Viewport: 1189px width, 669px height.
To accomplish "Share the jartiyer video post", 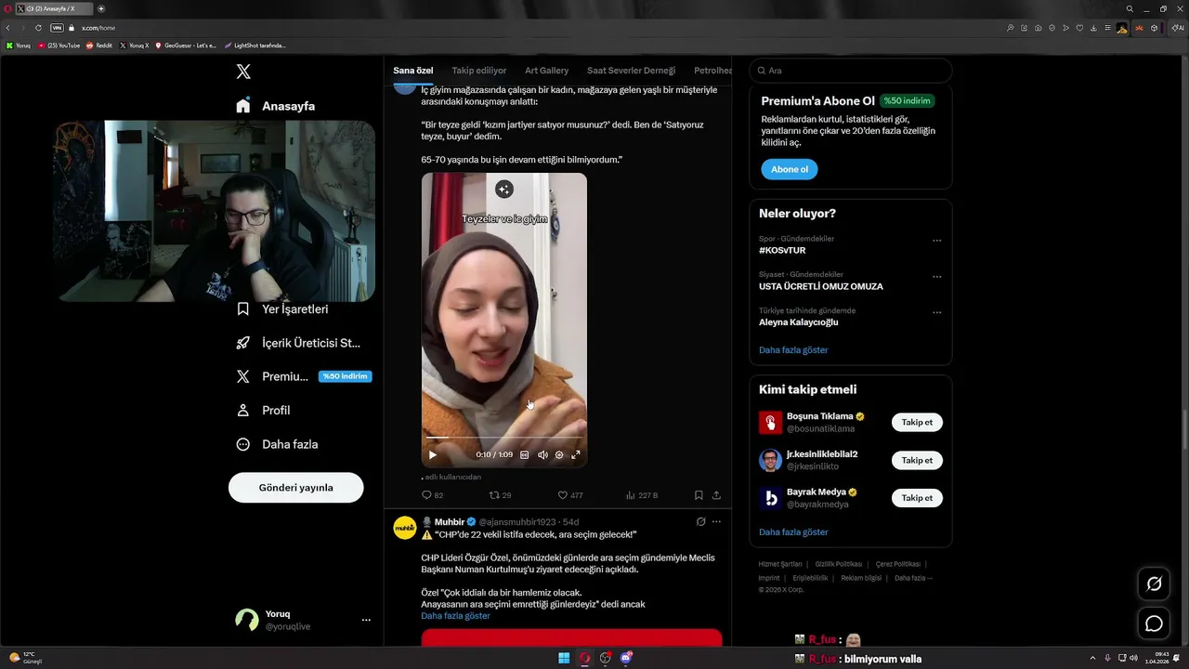I will 716,495.
